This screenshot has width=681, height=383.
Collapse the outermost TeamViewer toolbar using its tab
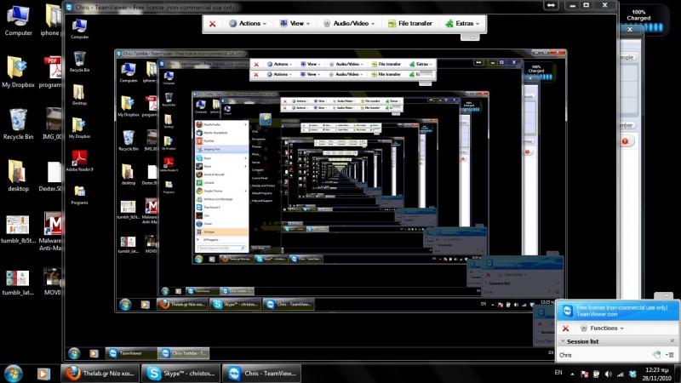pyautogui.click(x=470, y=37)
